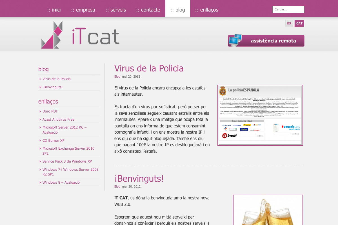Open Windows 8 – Avaluació sidebar link
Viewport: 338px width, 225px height.
click(x=61, y=183)
